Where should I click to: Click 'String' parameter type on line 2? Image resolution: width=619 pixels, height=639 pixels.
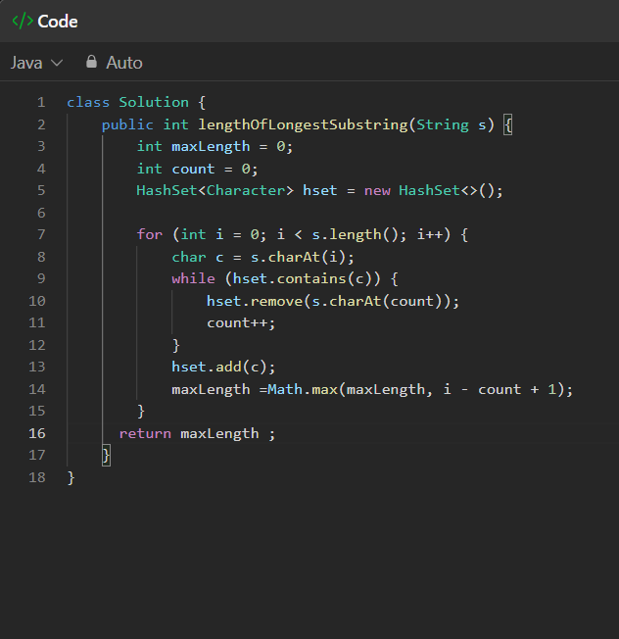443,124
